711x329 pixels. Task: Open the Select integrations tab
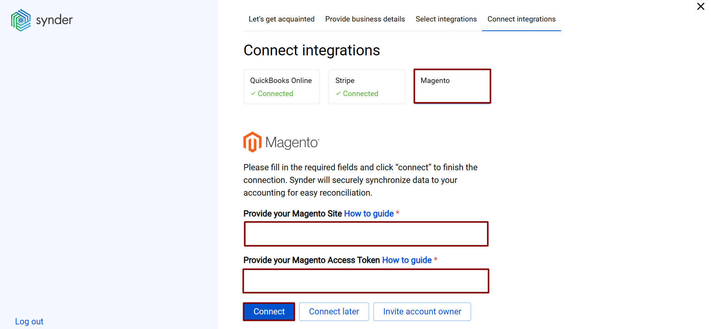tap(446, 18)
